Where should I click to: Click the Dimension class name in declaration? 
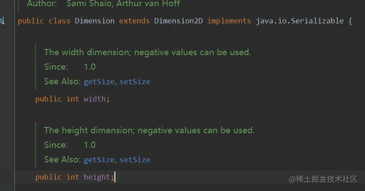[95, 21]
